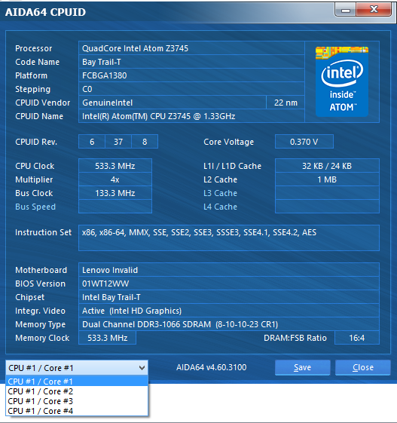Click the 22 nm process field
The image size is (397, 423).
click(x=286, y=103)
